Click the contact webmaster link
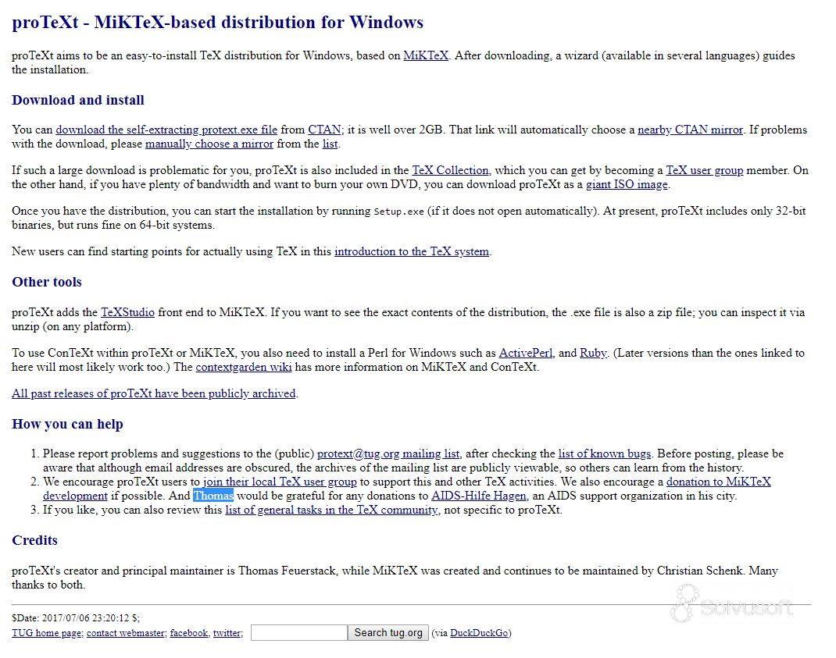This screenshot has height=658, width=836. click(126, 633)
